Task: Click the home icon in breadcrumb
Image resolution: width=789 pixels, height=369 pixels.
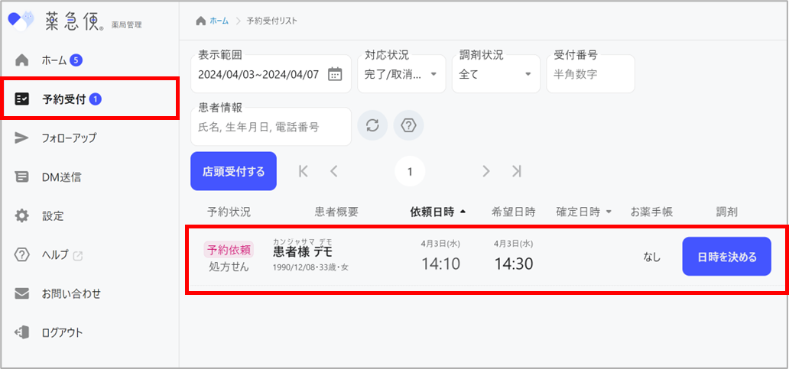Action: click(x=201, y=21)
